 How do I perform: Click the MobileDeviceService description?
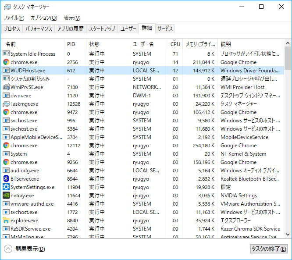245,137
